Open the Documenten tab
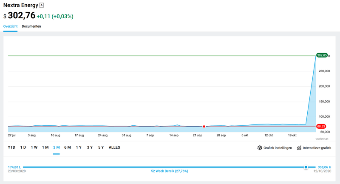The image size is (340, 184). coord(31,26)
